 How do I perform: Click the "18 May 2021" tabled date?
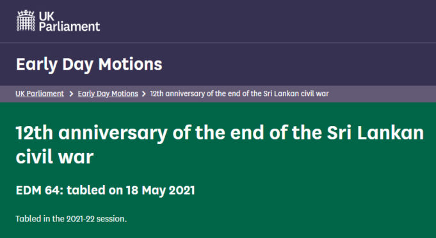coord(161,191)
